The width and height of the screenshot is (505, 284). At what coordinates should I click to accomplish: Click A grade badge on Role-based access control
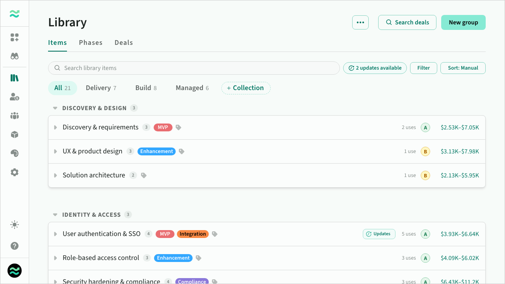click(425, 258)
